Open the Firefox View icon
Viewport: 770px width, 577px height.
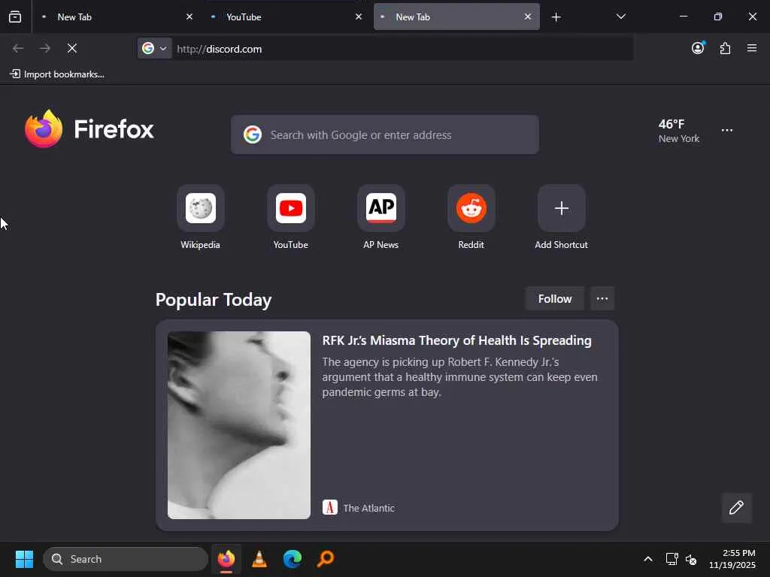coord(15,17)
